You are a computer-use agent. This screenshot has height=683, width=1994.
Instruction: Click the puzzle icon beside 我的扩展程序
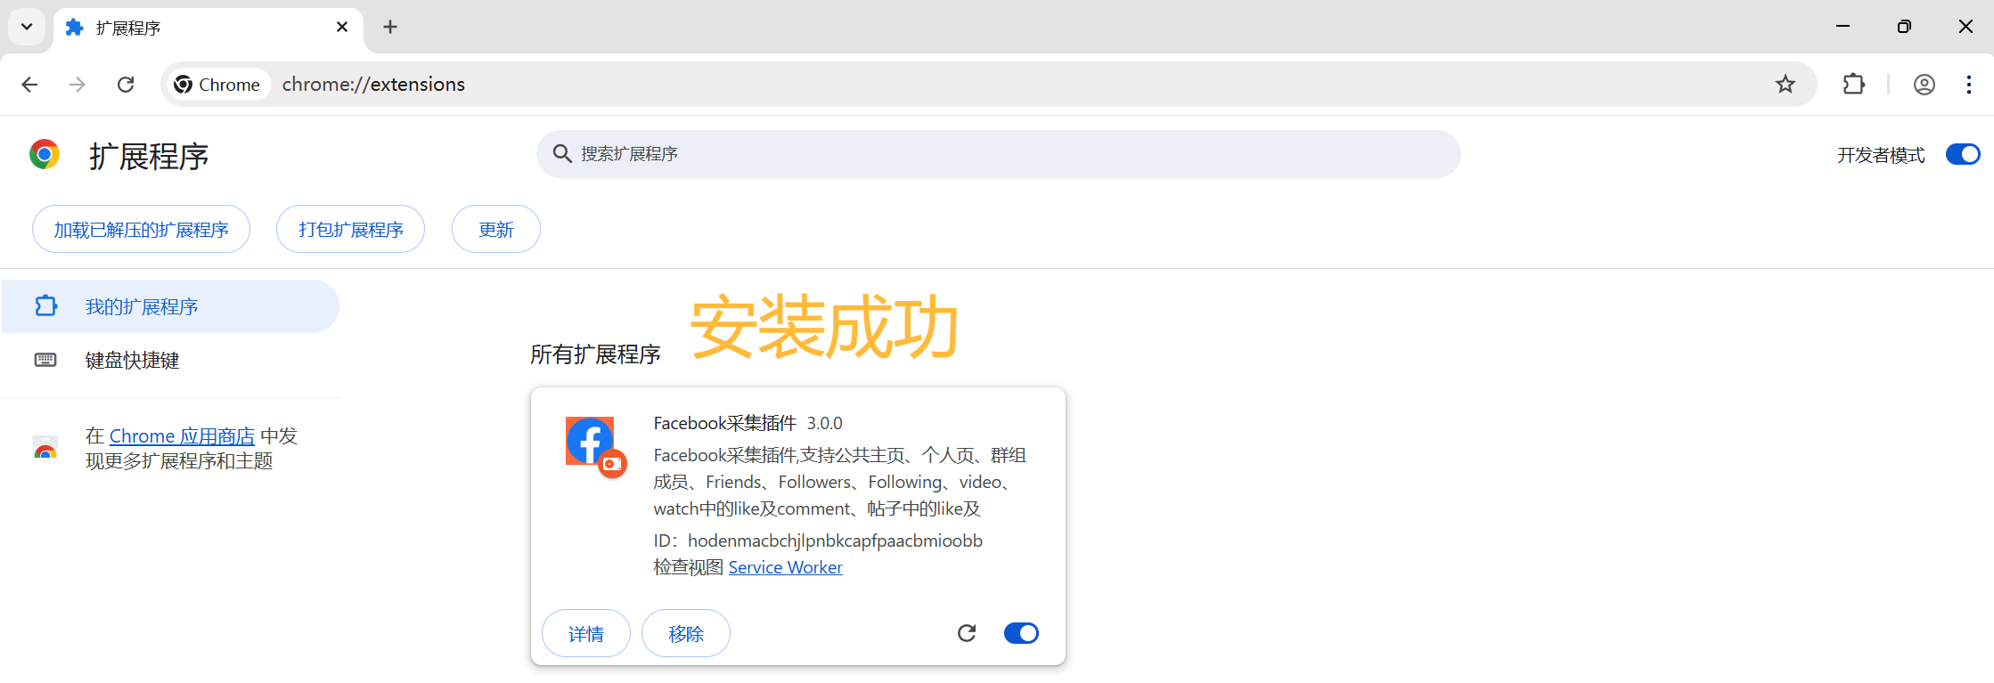pos(45,306)
